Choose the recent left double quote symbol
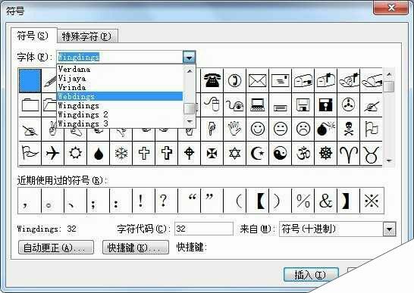This screenshot has width=414, height=293. (189, 201)
